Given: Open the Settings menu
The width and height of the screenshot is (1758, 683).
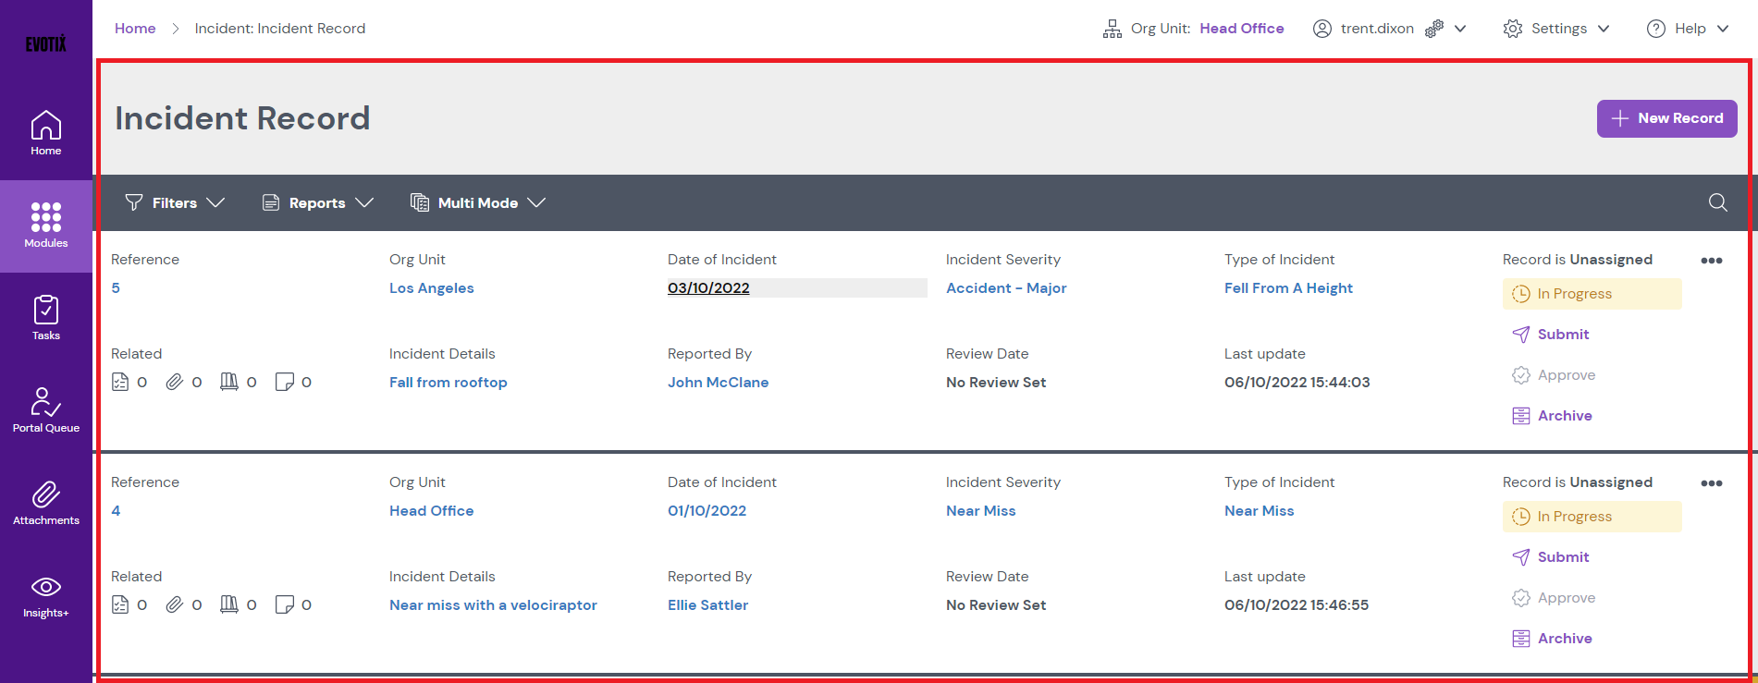Looking at the screenshot, I should (x=1557, y=29).
